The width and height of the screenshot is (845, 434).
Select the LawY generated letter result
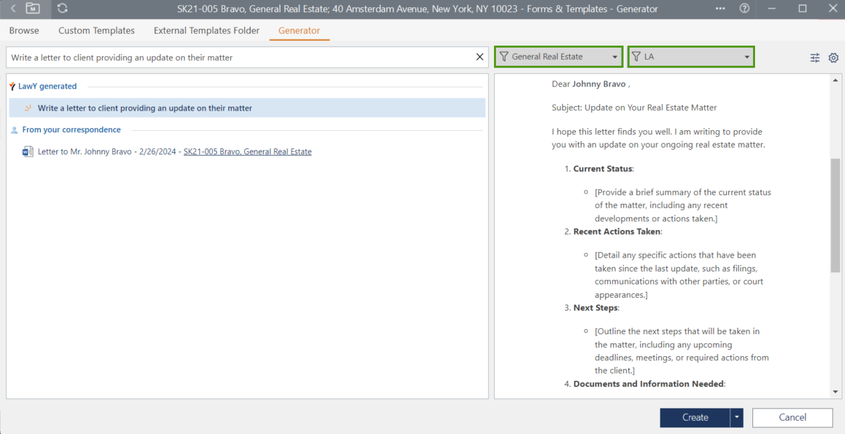(x=145, y=108)
